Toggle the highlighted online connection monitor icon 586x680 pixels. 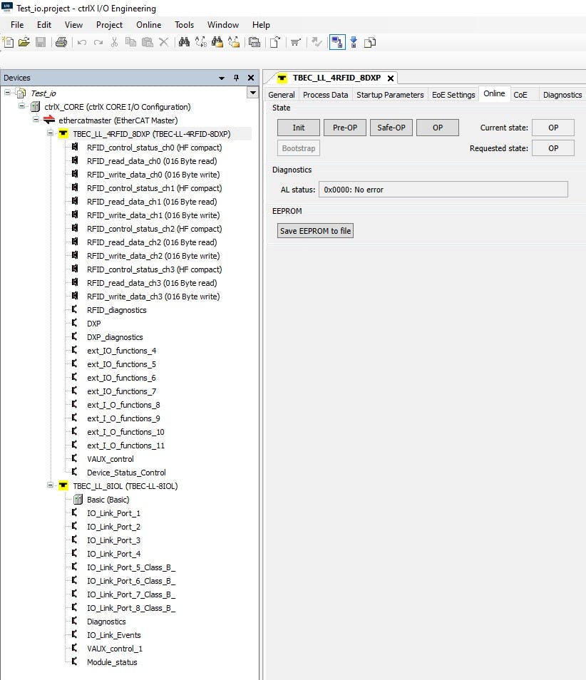coord(337,42)
